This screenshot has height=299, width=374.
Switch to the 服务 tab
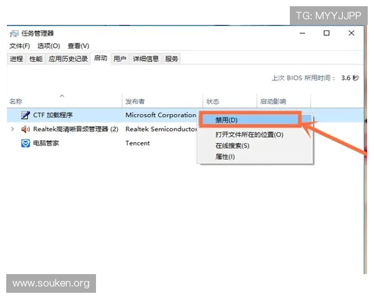(x=172, y=59)
